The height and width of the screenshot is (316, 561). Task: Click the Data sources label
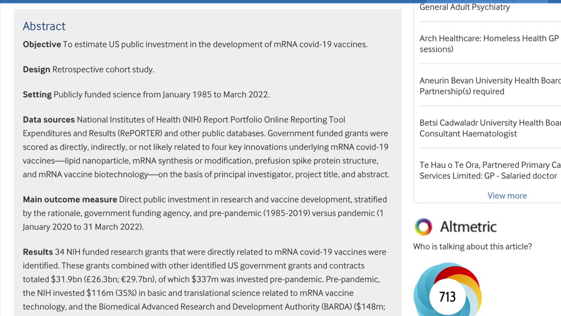tap(49, 119)
